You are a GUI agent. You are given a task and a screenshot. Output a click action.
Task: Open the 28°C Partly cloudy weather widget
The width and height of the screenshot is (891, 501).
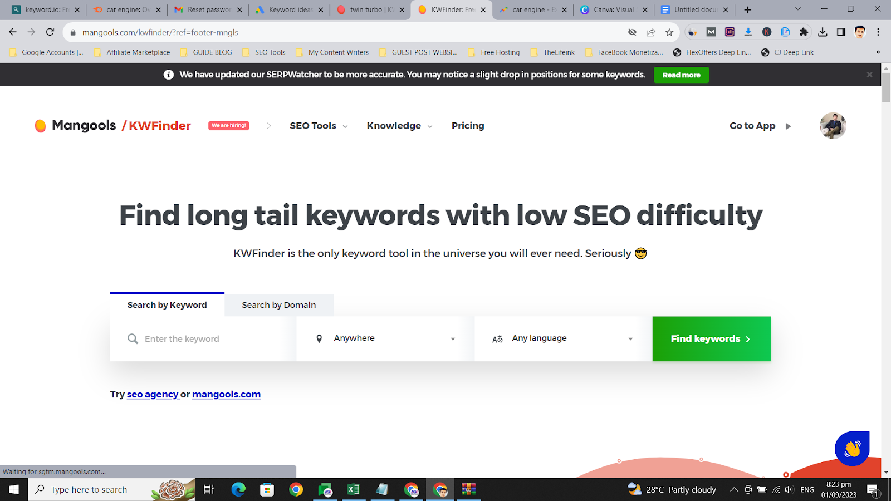pos(672,490)
